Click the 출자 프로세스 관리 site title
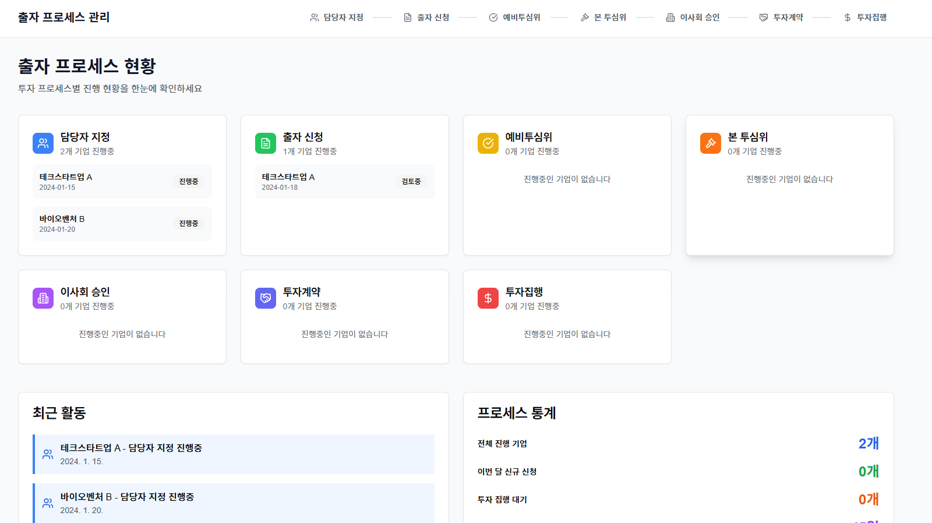 [63, 17]
